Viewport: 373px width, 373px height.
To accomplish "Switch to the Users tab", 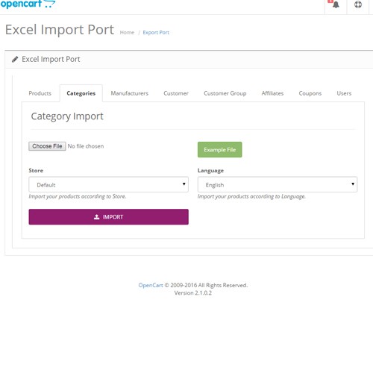I will click(344, 93).
